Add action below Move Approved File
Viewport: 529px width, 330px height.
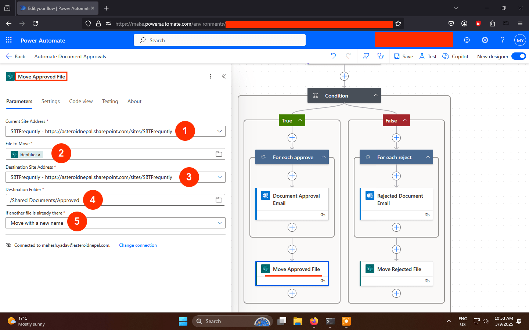click(x=292, y=293)
